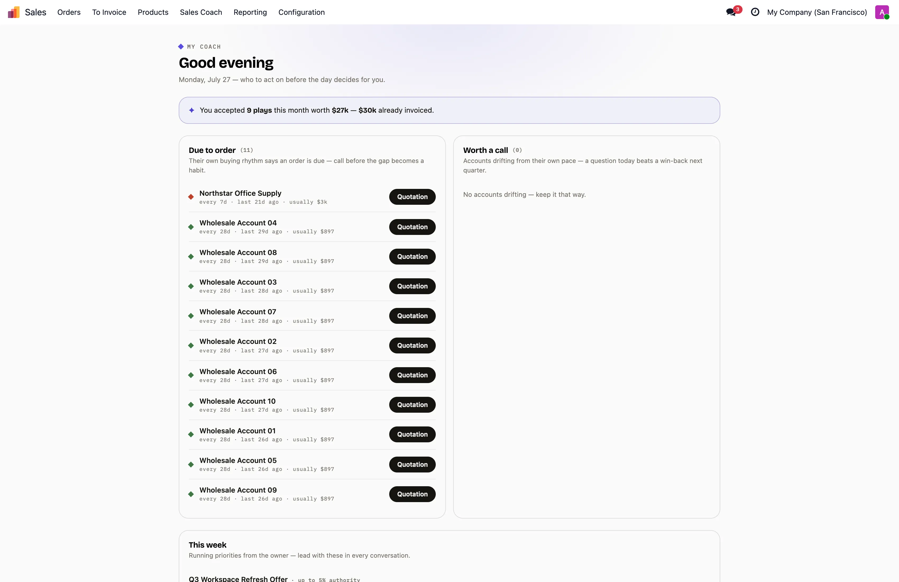Create Quotation for Wholesale Account 08

point(412,257)
